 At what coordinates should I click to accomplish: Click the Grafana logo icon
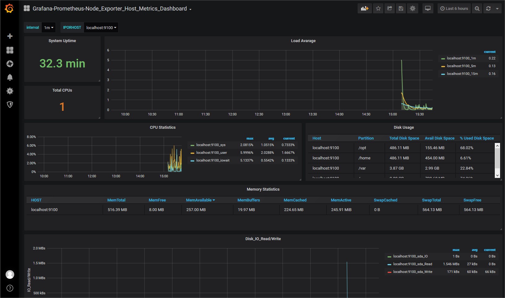pyautogui.click(x=10, y=8)
